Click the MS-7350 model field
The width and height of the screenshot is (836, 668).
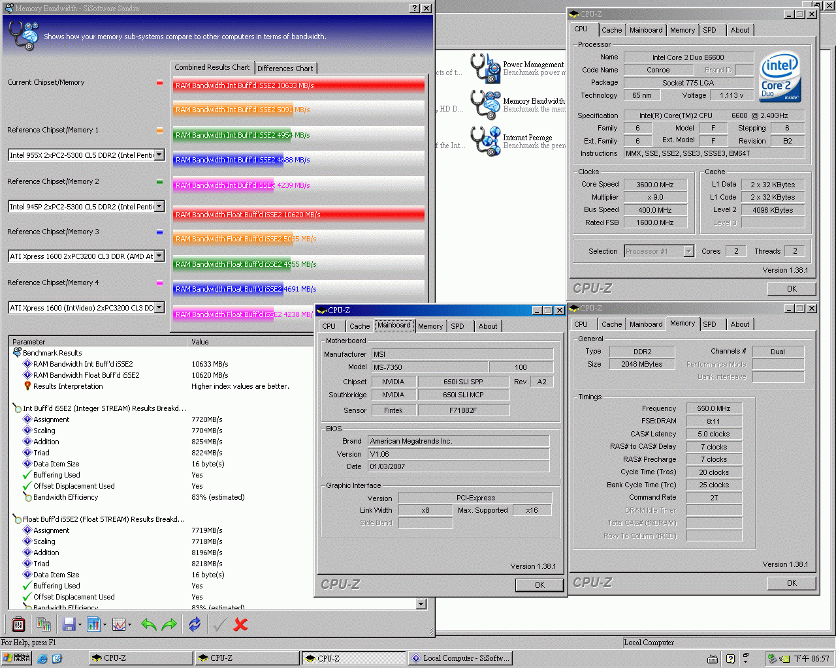tap(429, 367)
